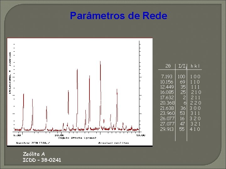Viewport: 226px width, 169px height.
Task: Click the x-axis tick label '40.00'
Action: point(141,135)
